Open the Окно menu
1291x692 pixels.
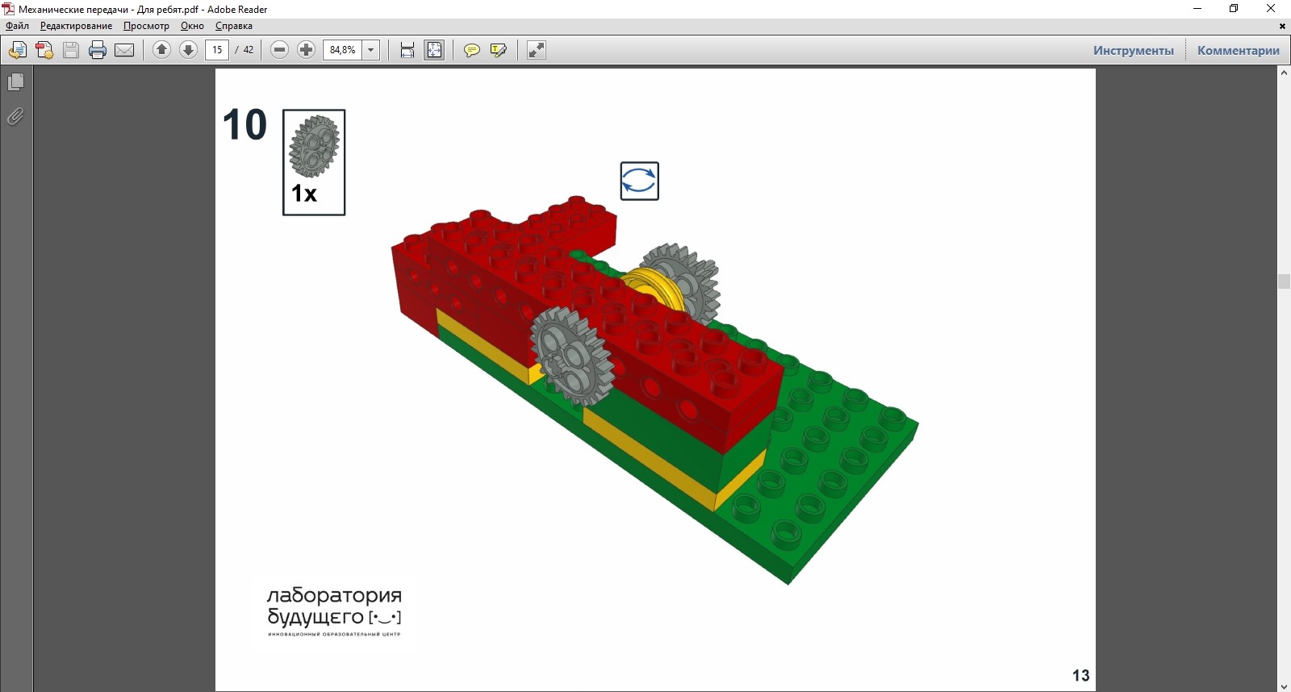point(192,26)
